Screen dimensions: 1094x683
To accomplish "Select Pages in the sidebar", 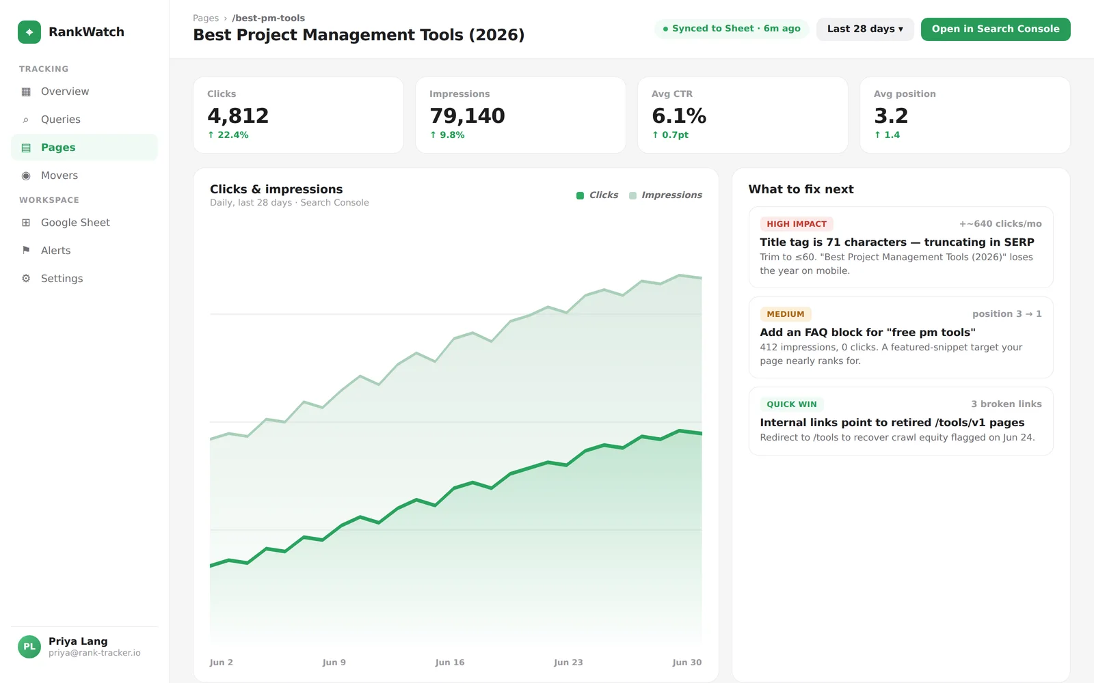I will tap(84, 148).
